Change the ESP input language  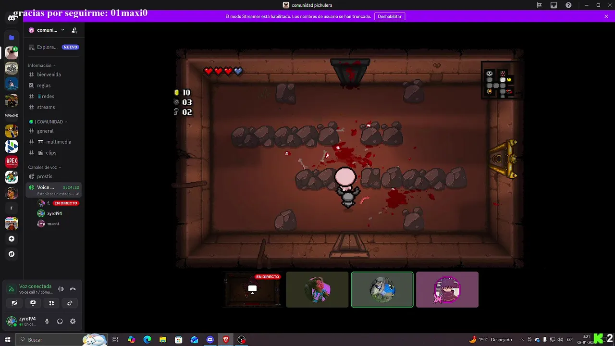[570, 340]
